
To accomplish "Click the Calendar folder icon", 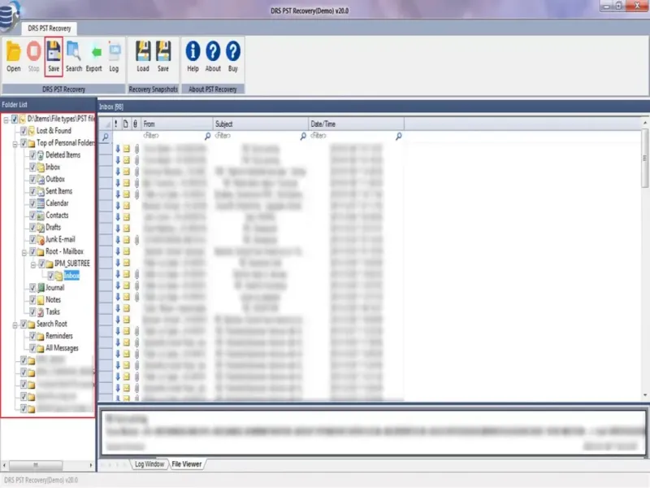I will coord(41,203).
